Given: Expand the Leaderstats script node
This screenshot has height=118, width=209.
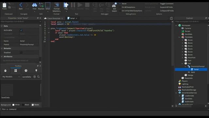Looking at the screenshot, I should click(x=179, y=96).
